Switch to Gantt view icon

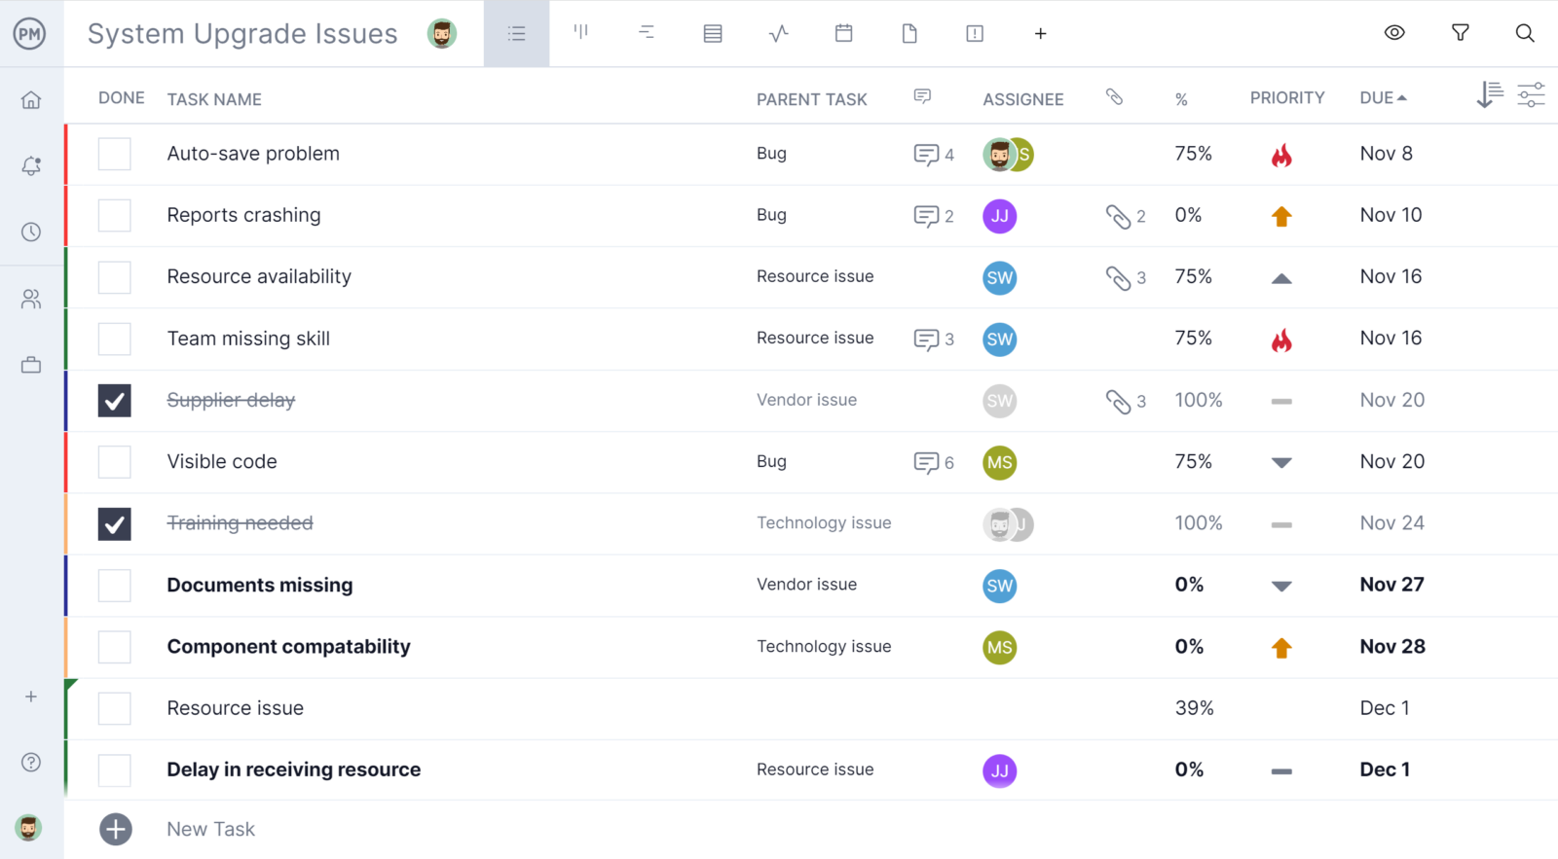click(x=647, y=33)
